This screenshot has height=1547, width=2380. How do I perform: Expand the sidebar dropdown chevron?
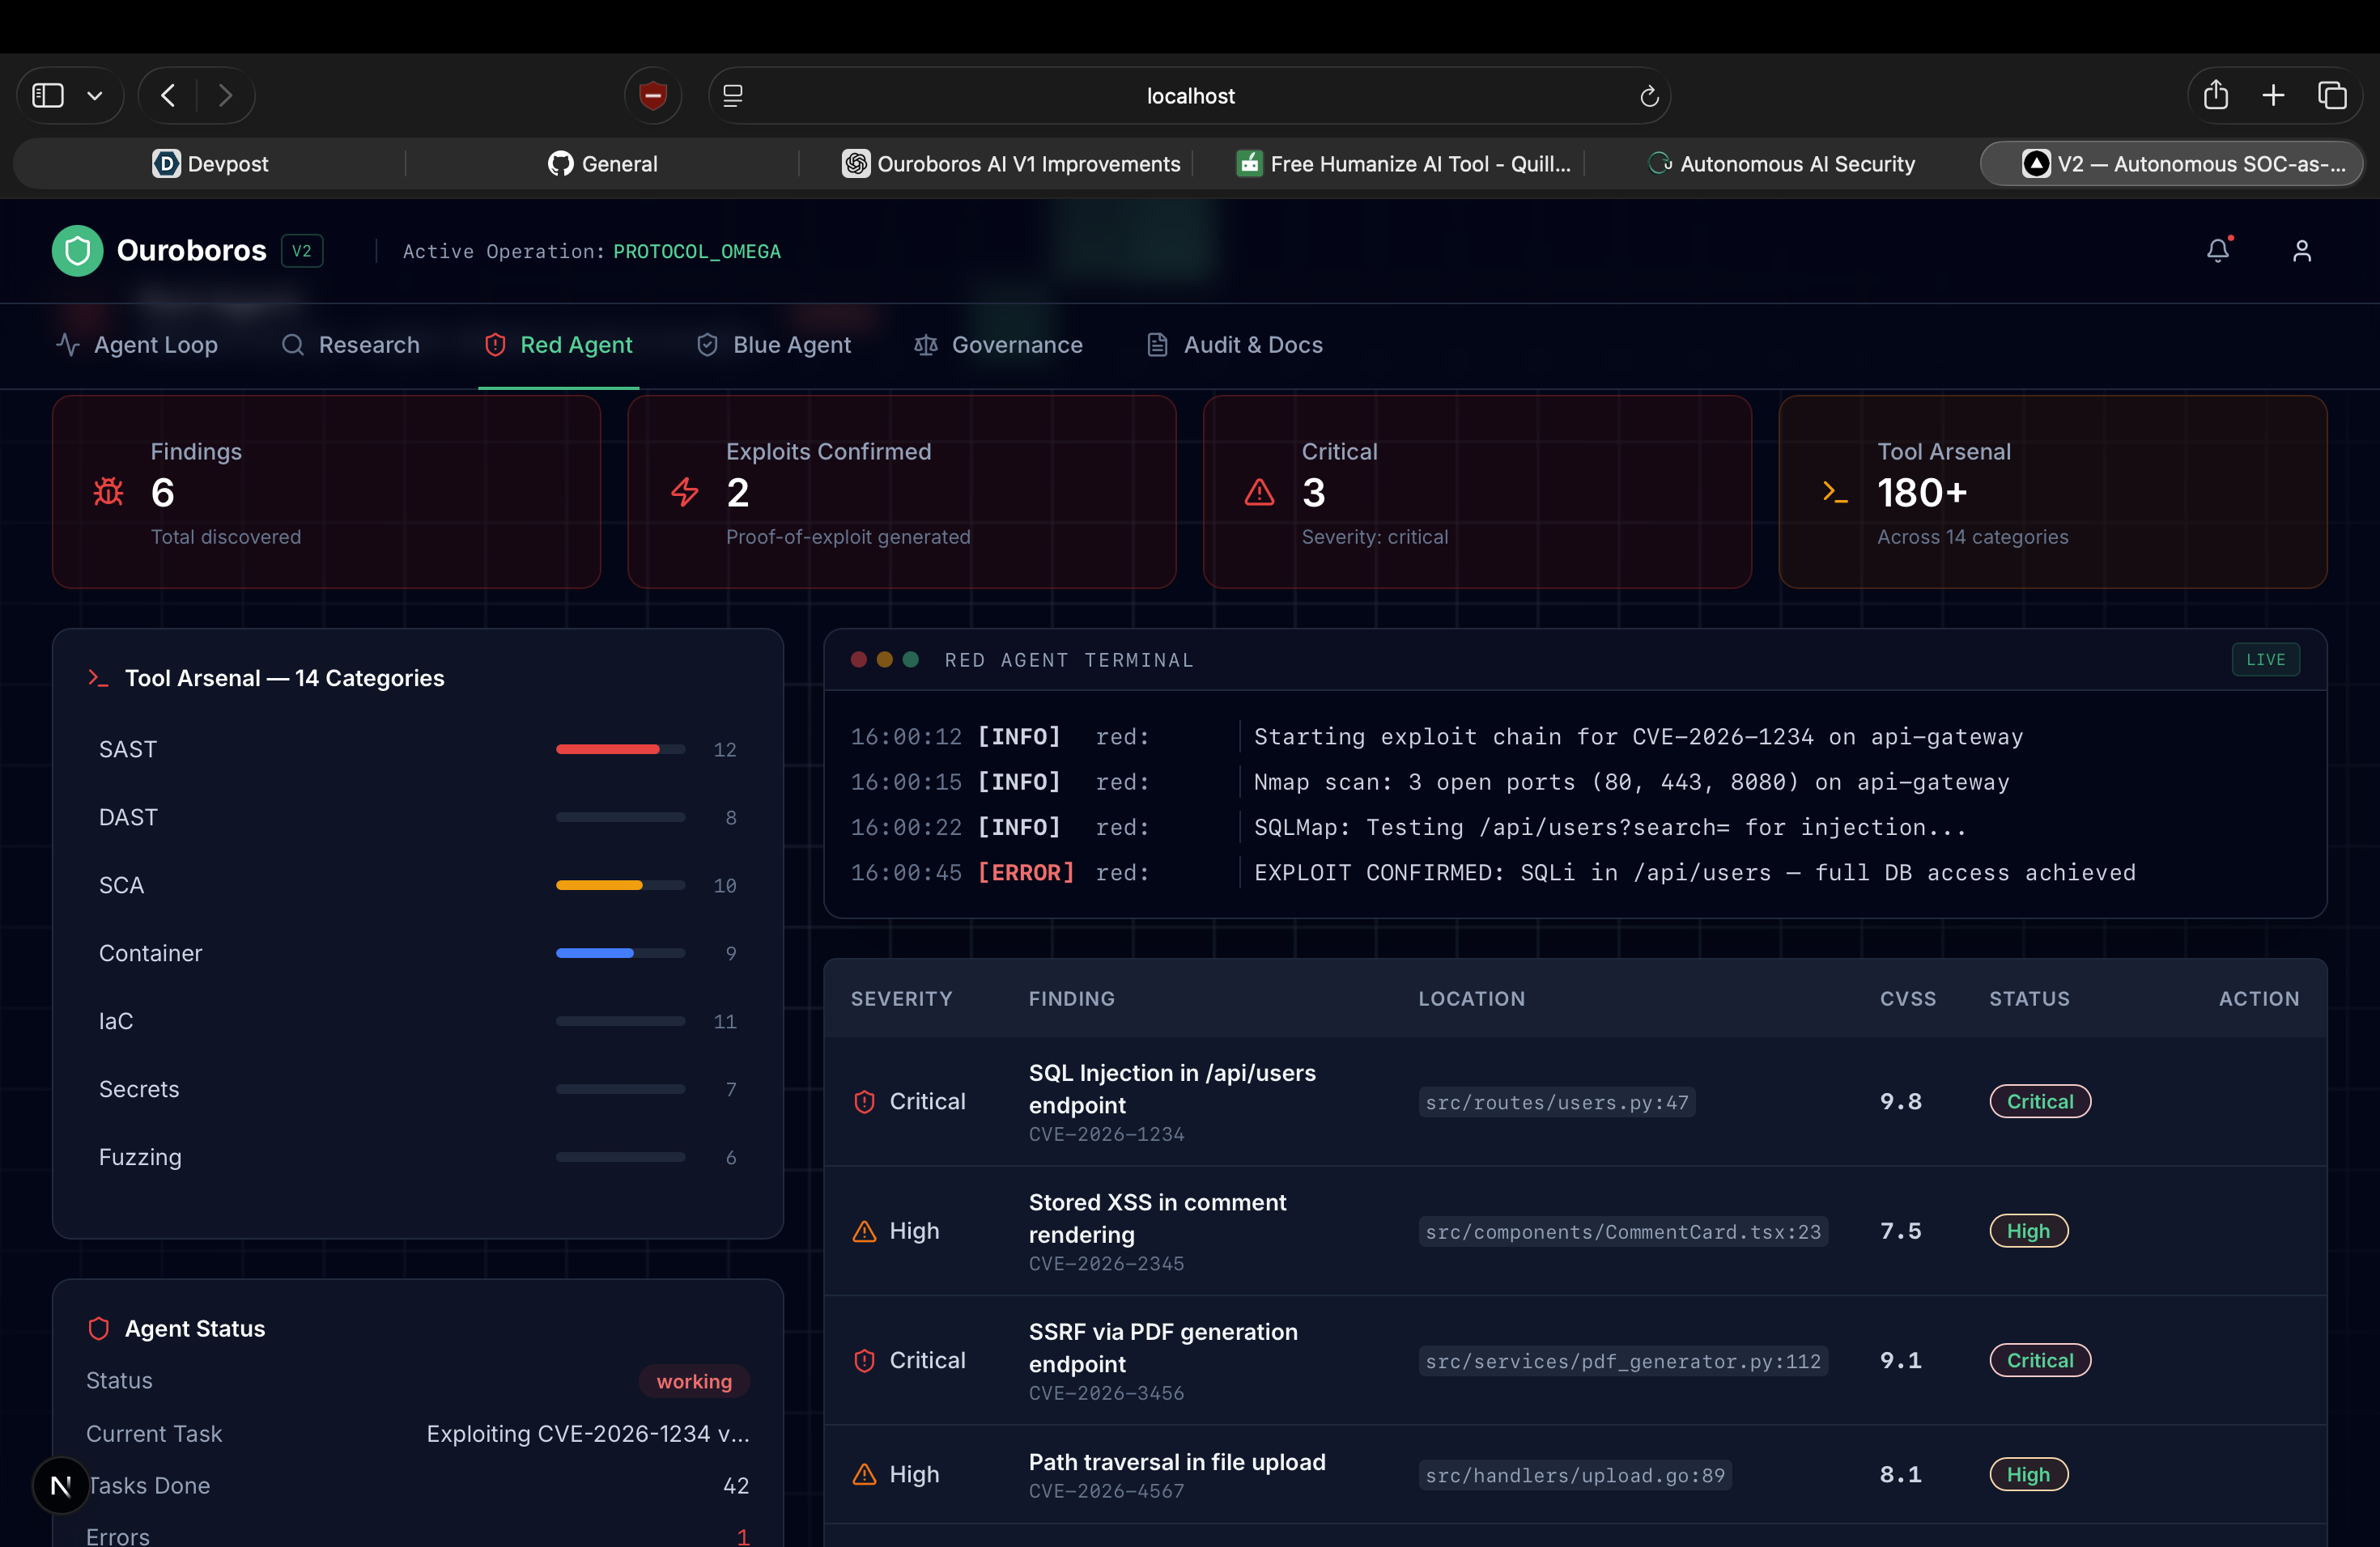tap(95, 96)
